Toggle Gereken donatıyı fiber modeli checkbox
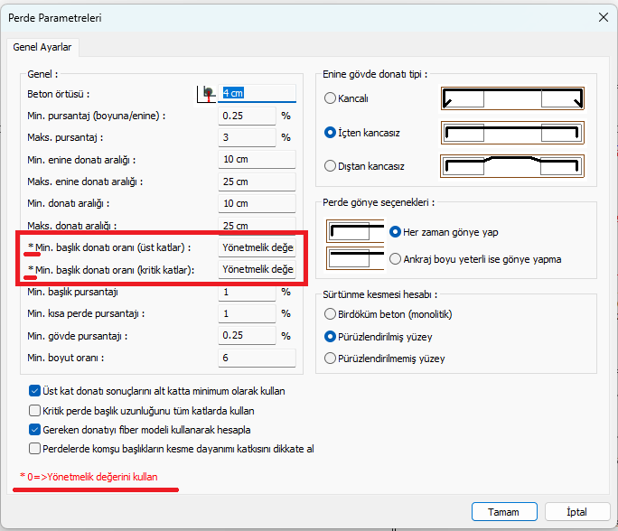The image size is (618, 531). pyautogui.click(x=34, y=430)
